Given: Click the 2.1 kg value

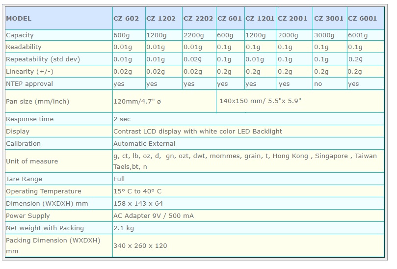Looking at the screenshot, I should (124, 228).
